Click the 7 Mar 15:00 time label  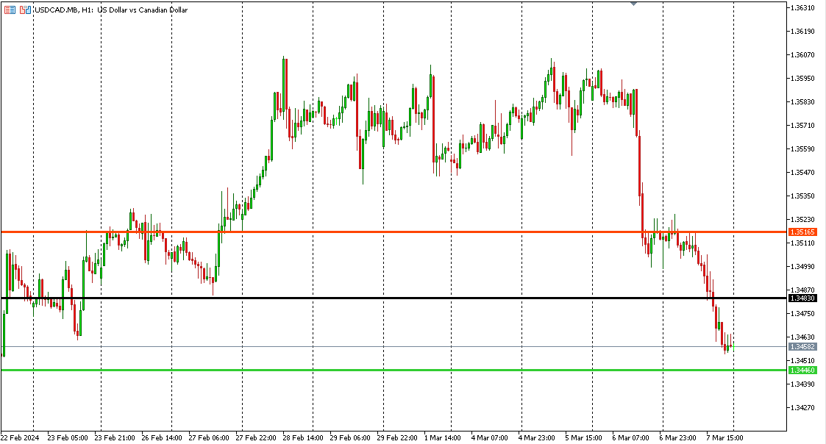pos(724,437)
